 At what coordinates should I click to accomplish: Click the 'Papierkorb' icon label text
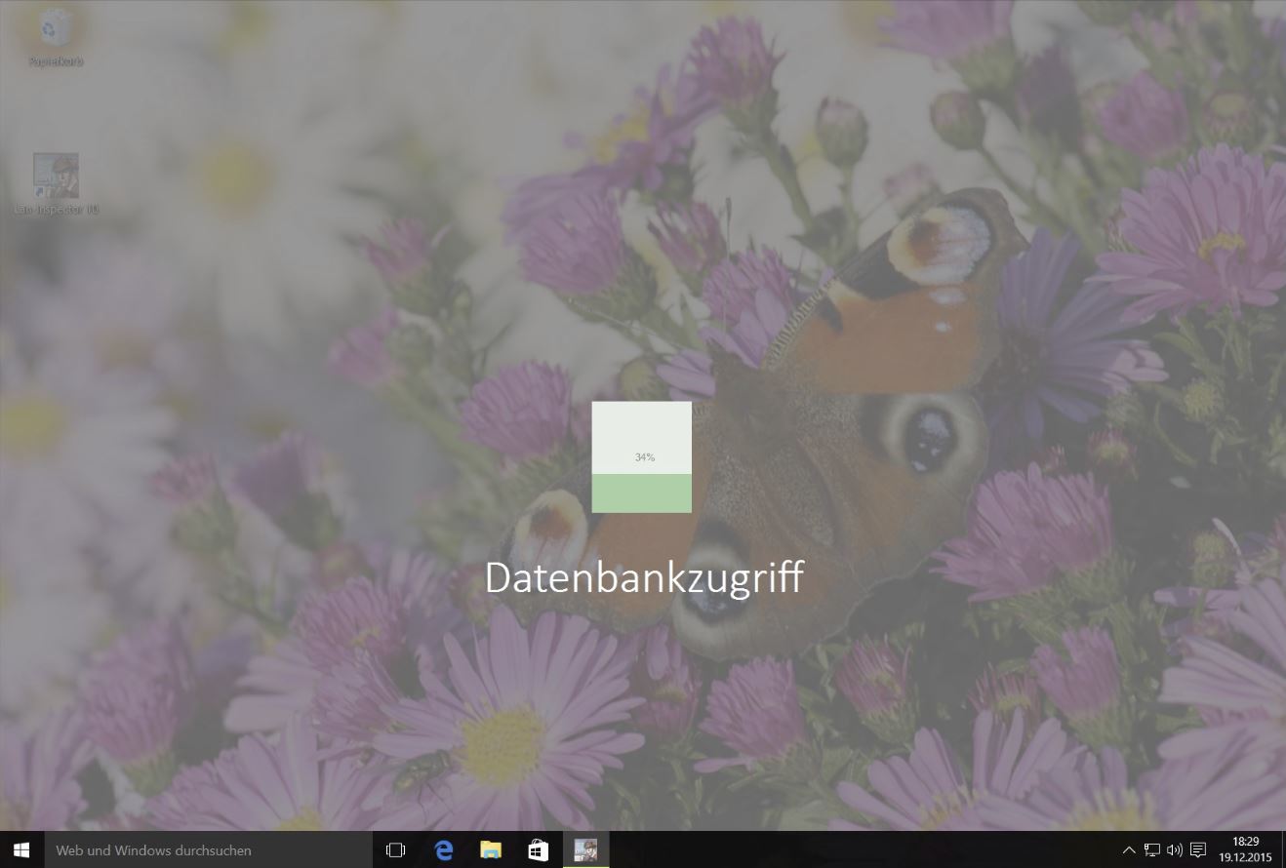(55, 60)
